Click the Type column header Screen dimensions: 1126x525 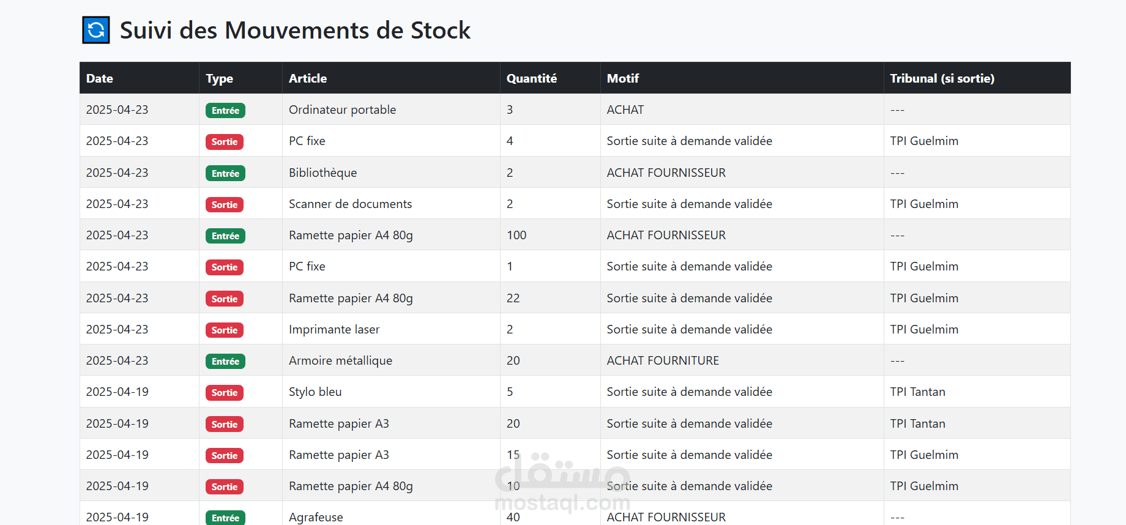tap(219, 78)
